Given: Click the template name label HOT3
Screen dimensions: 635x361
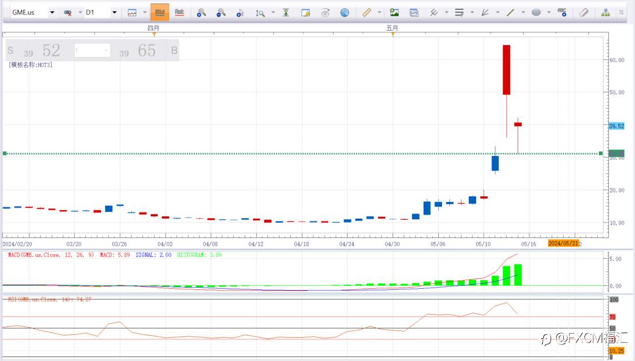Looking at the screenshot, I should pos(31,65).
